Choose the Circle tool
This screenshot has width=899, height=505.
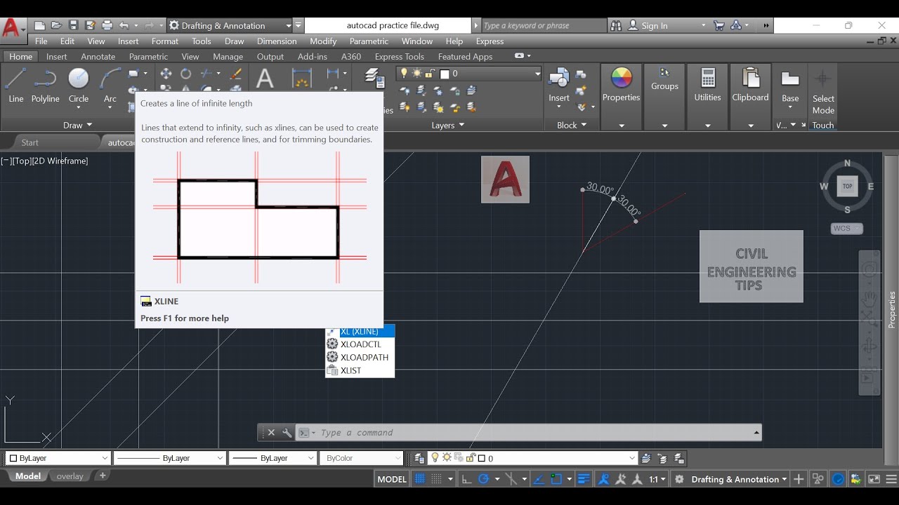click(x=79, y=86)
